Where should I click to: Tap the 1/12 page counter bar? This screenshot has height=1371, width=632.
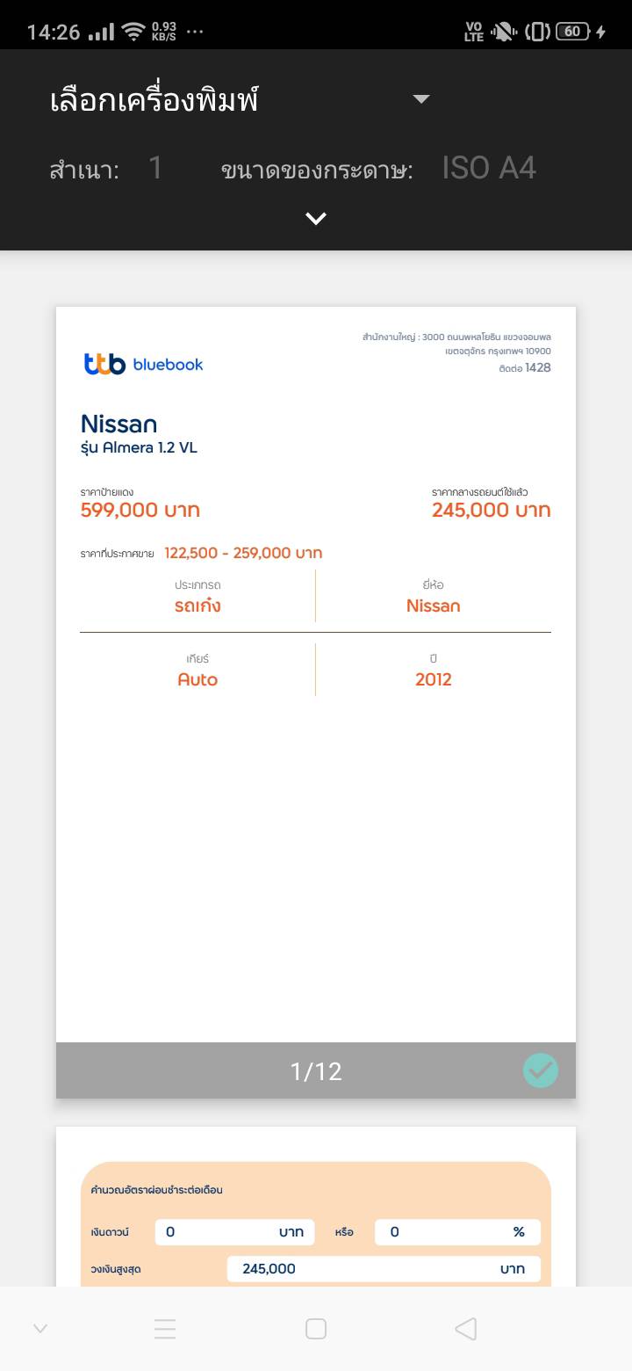[316, 1070]
